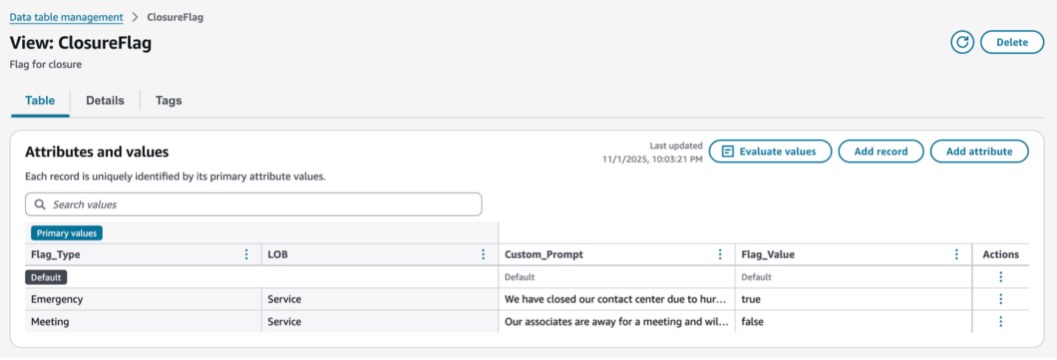Click the Primary values label
This screenshot has height=360, width=1057.
click(x=67, y=233)
